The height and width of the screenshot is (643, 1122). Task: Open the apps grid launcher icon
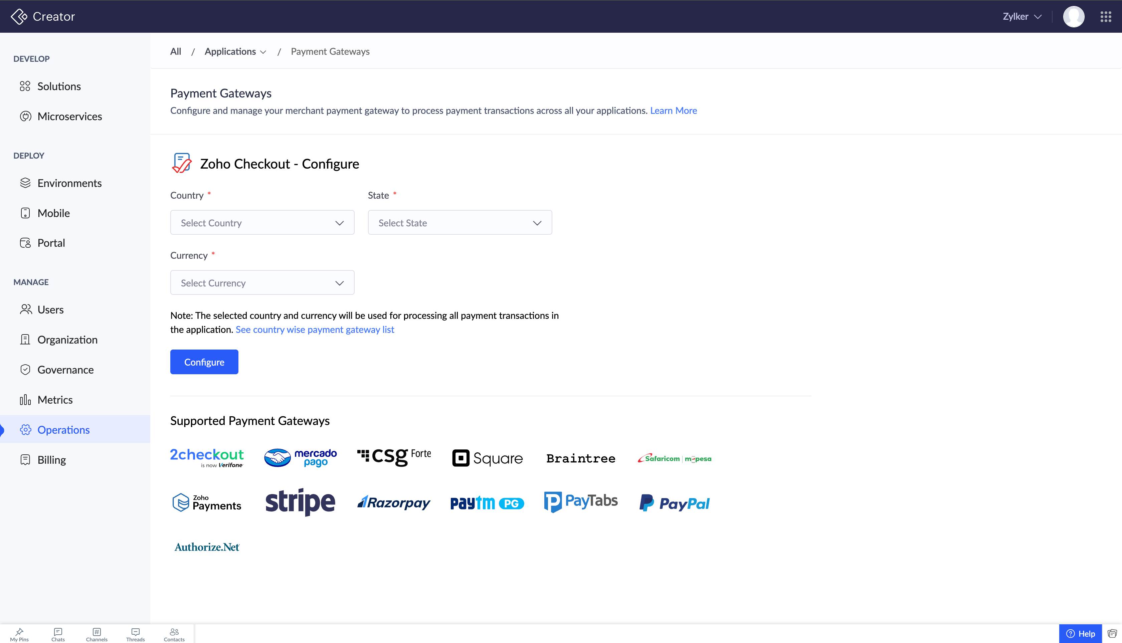tap(1106, 16)
